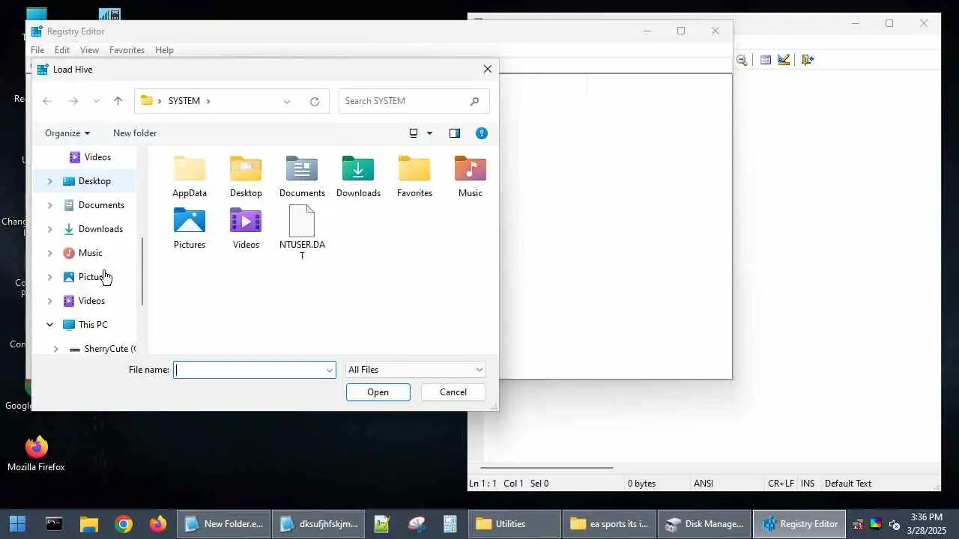Open calculator app in taskbar
The image size is (959, 539).
click(x=450, y=523)
